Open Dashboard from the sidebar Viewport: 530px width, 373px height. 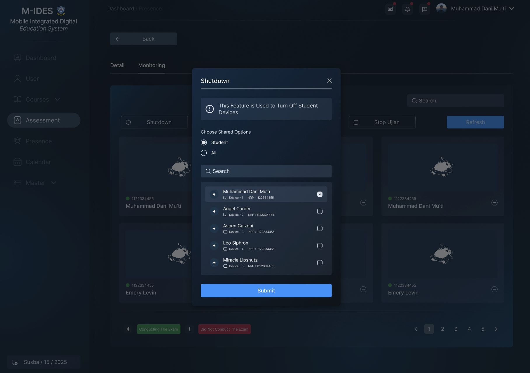point(41,58)
